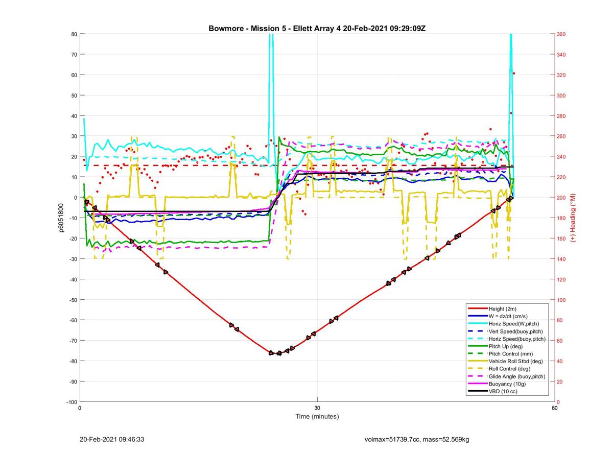
Task: Select the "Horiz Speed(buoy,pitch)" legend label
Action: coord(517,339)
